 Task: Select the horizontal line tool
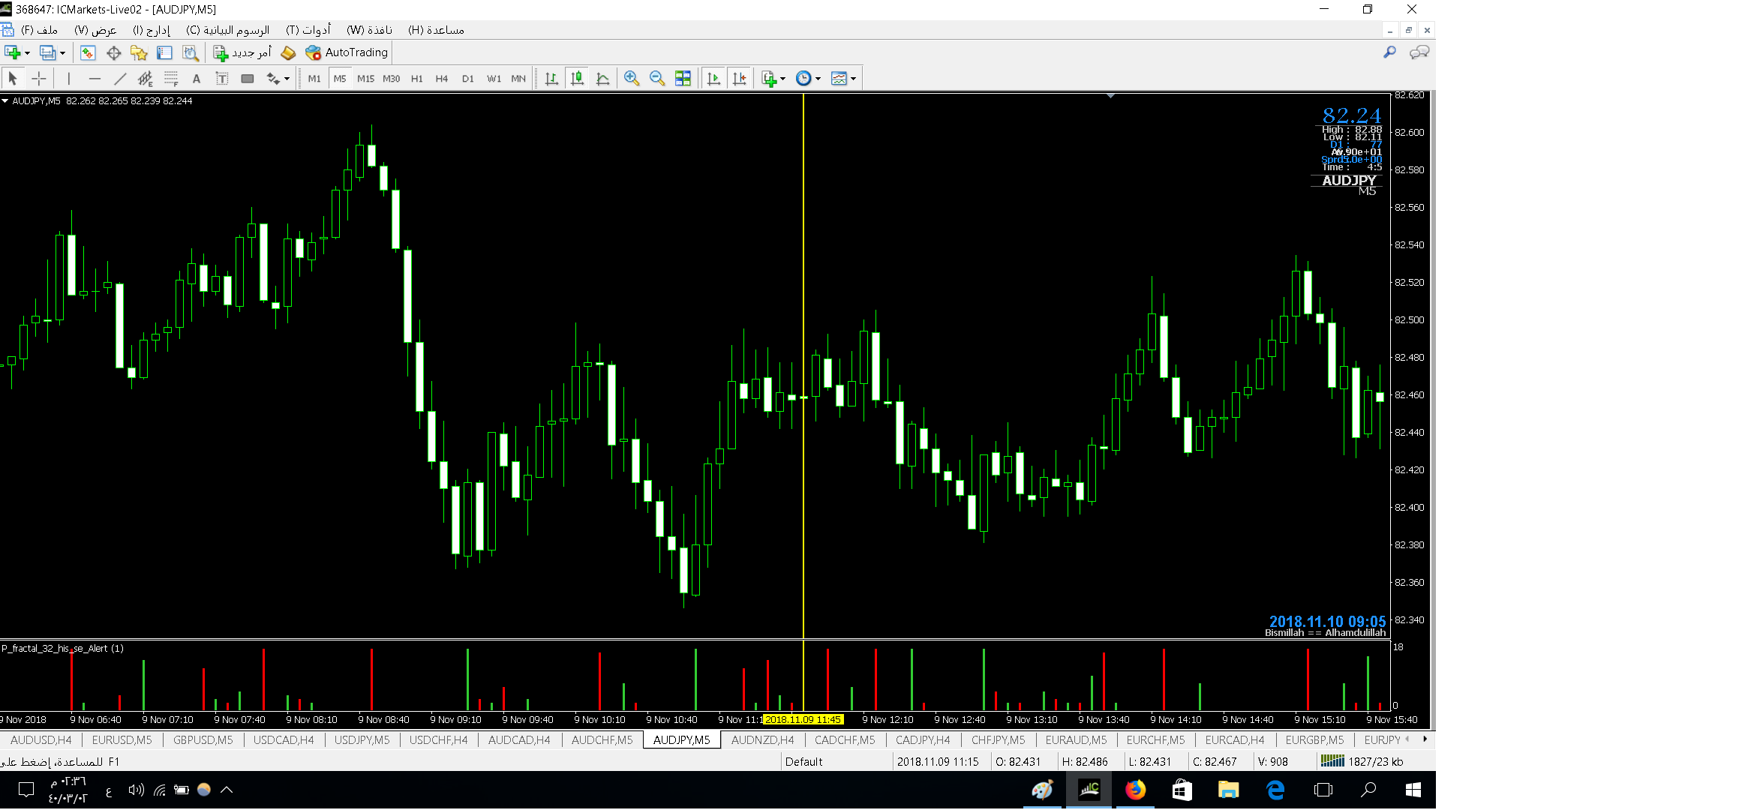(x=95, y=79)
